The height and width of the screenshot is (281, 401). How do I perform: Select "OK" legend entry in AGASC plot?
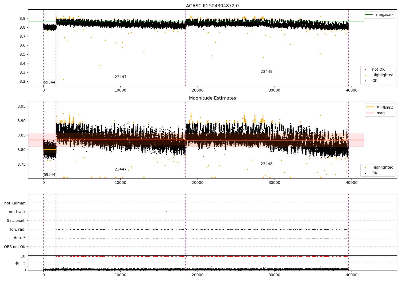[375, 81]
